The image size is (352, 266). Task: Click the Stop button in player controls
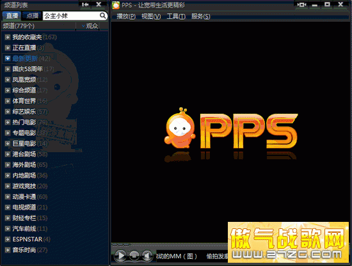(134, 255)
